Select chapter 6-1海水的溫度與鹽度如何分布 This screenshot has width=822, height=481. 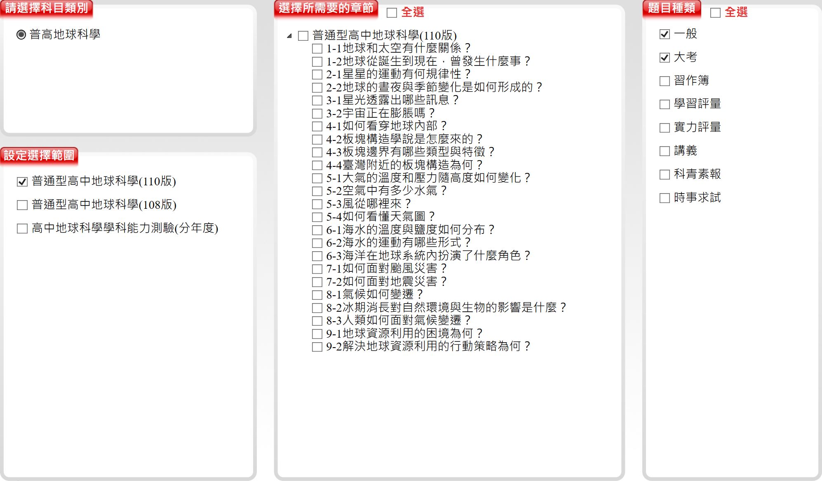pos(317,230)
